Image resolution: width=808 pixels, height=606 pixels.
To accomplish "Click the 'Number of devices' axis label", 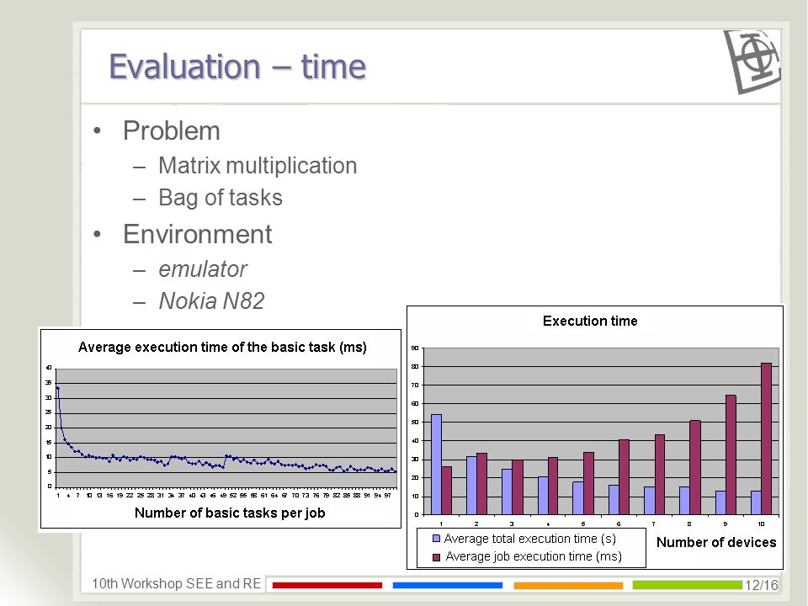I will pos(716,542).
